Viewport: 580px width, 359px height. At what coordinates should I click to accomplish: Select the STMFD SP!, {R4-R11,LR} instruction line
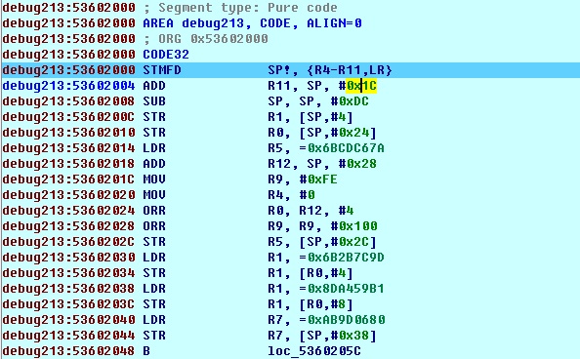coord(291,70)
